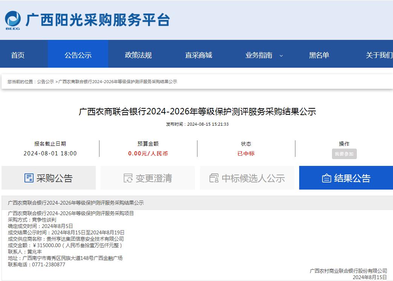Select the 结果公告 tab
Image resolution: width=393 pixels, height=281 pixels.
tap(346, 178)
